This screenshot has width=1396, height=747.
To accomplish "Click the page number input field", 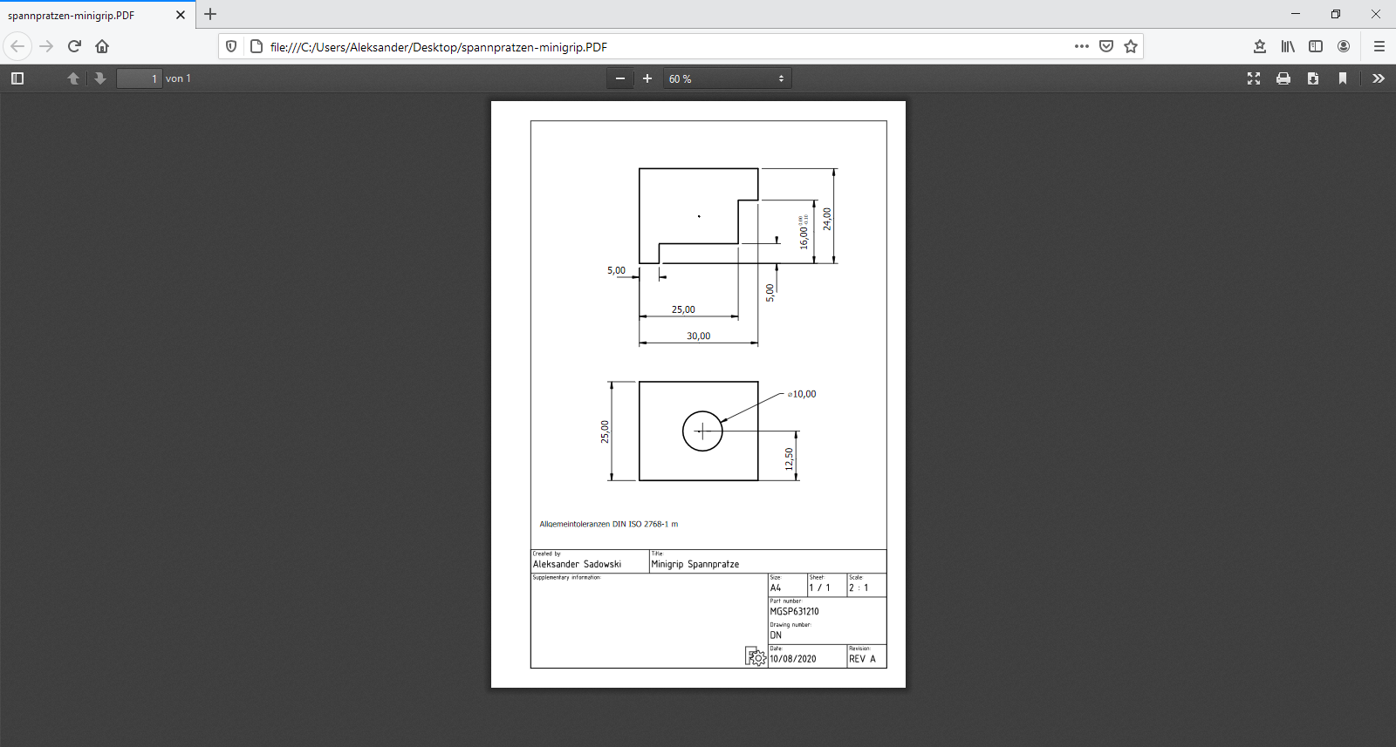I will pos(140,78).
